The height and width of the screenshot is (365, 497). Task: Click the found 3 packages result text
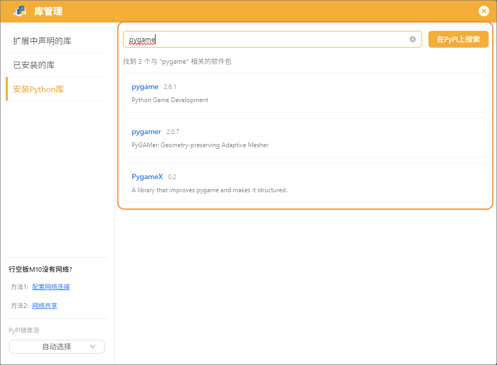(x=177, y=61)
